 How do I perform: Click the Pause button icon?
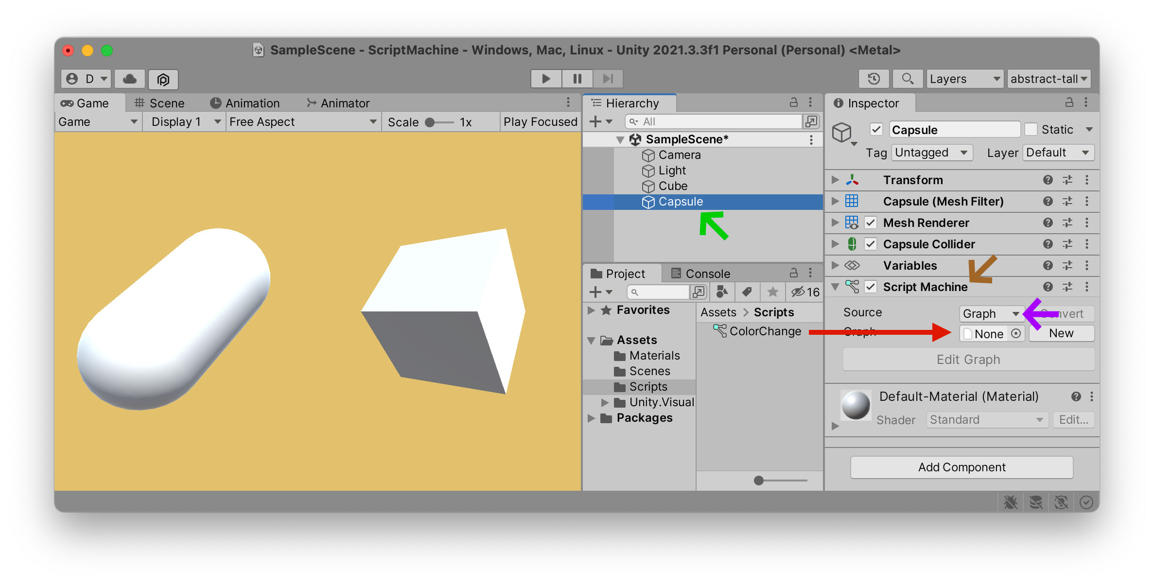577,79
